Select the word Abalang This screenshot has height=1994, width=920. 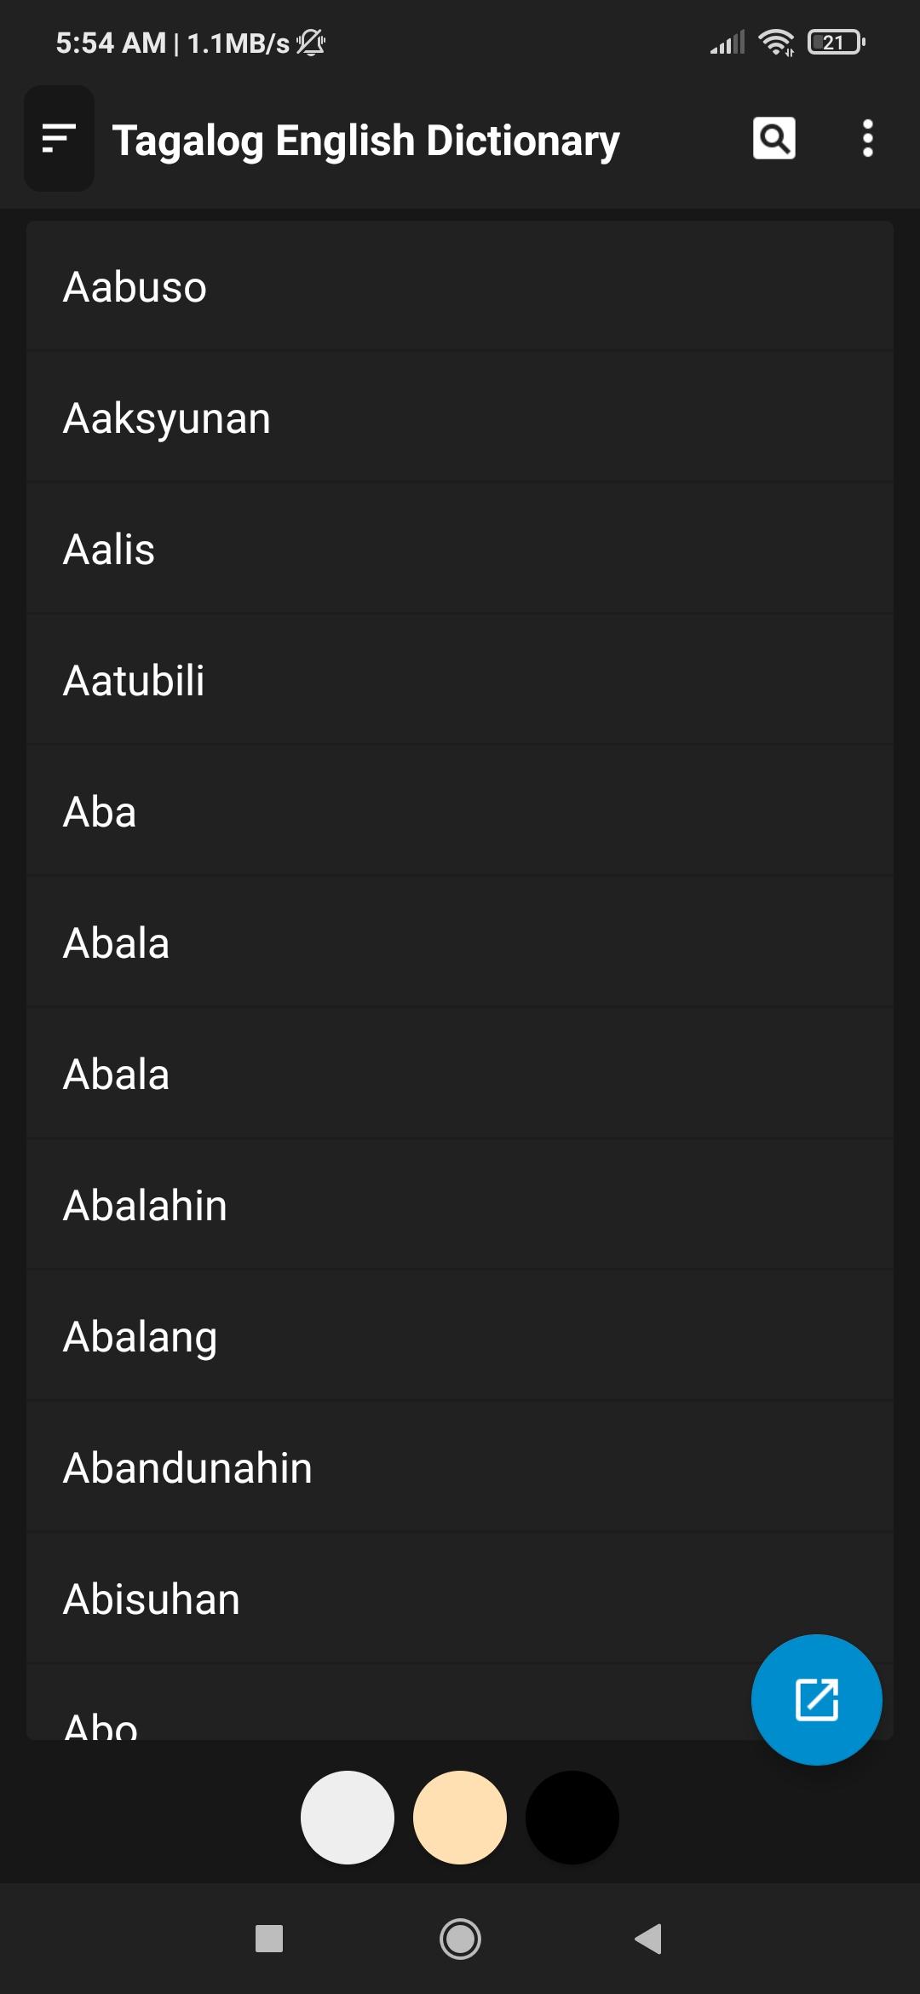(x=460, y=1336)
